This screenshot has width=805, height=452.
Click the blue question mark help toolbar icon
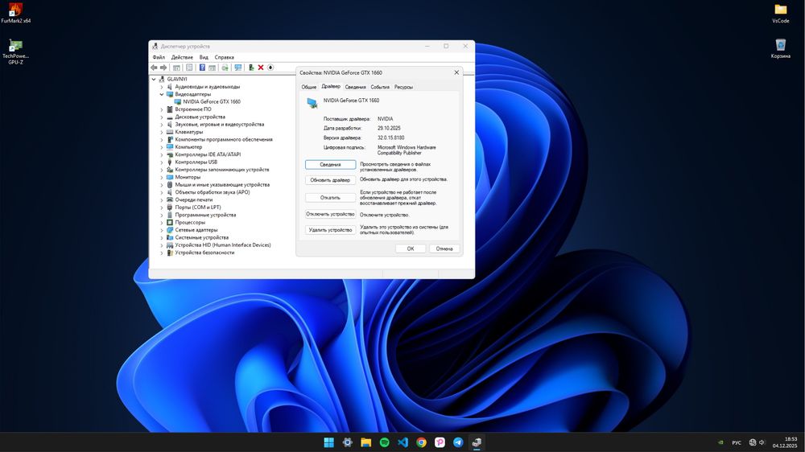click(202, 68)
